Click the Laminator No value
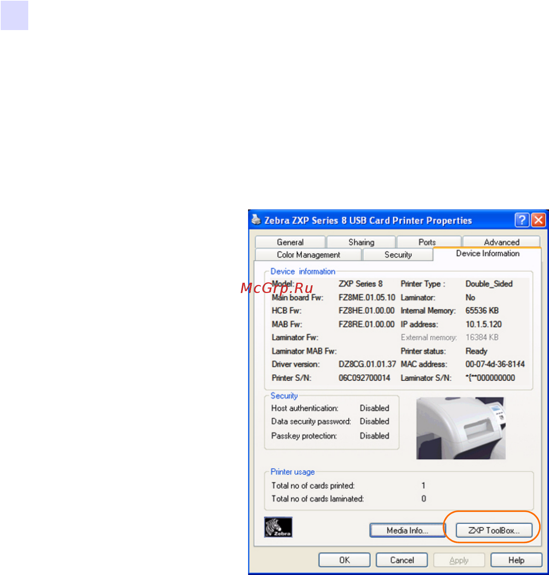The height and width of the screenshot is (575, 549). click(x=470, y=297)
